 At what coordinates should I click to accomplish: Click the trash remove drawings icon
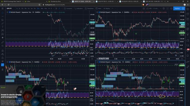point(3,69)
